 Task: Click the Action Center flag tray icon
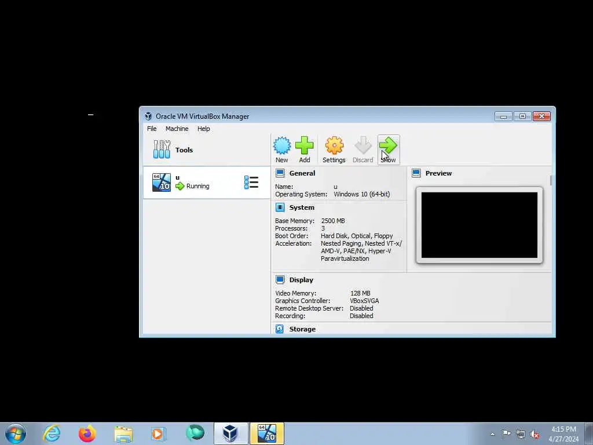[x=506, y=434]
